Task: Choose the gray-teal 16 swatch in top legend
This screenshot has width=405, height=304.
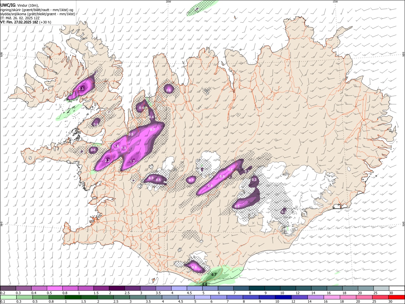Action: click(x=334, y=288)
